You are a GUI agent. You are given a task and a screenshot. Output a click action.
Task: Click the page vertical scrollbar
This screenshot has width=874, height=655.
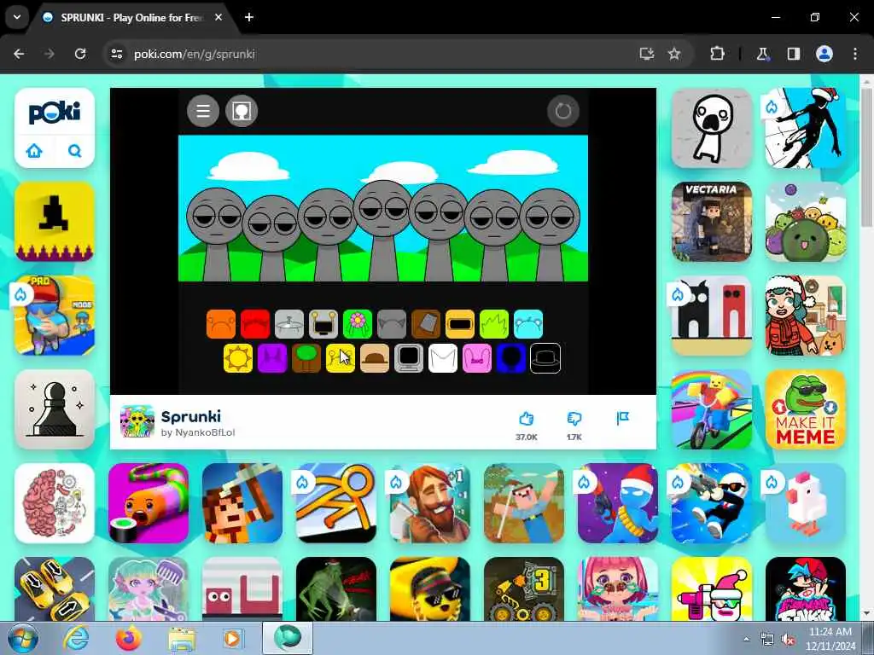coord(866,157)
